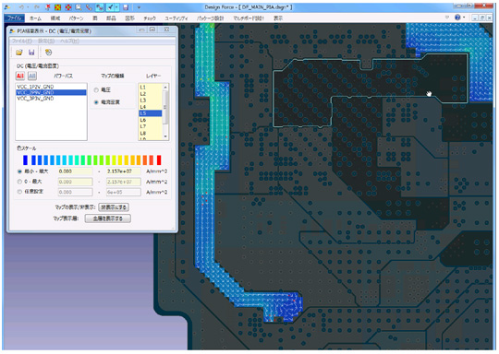The width and height of the screenshot is (499, 354).
Task: Select the 最小 - 最大 scale radio button
Action: 19,171
